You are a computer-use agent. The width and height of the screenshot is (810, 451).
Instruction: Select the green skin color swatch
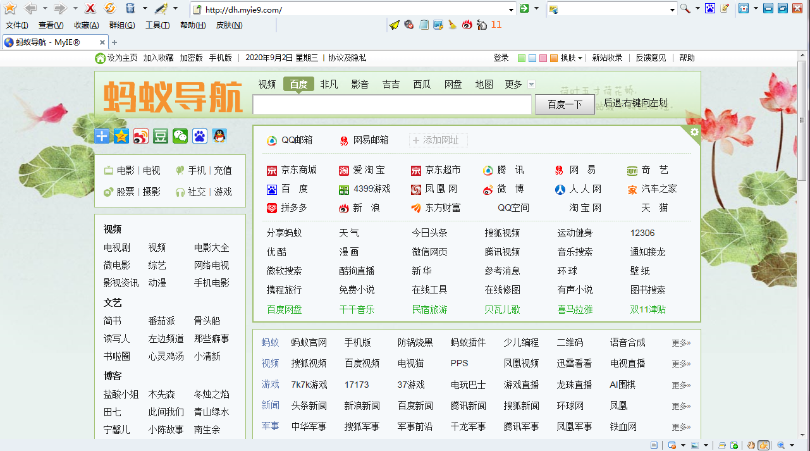pyautogui.click(x=522, y=58)
